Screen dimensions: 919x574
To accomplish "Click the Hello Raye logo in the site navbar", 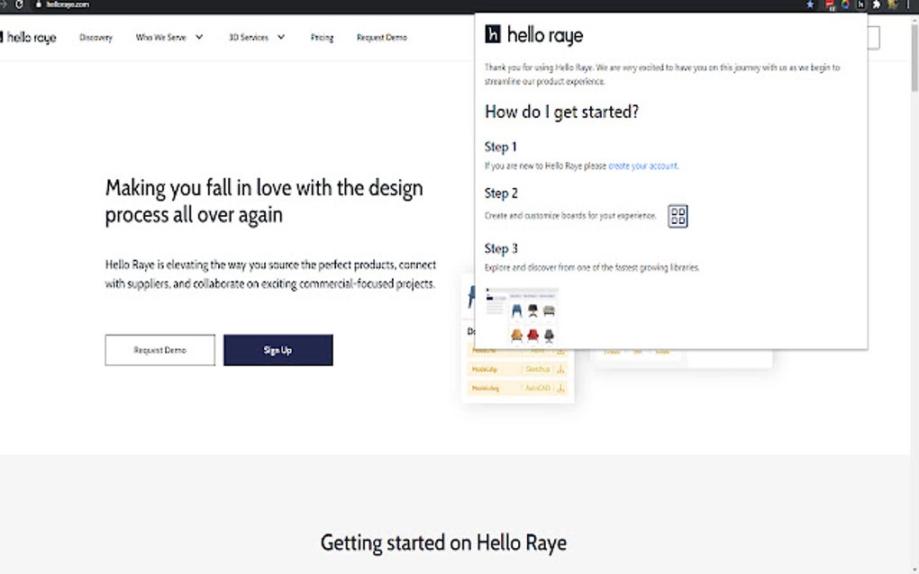I will (x=31, y=37).
